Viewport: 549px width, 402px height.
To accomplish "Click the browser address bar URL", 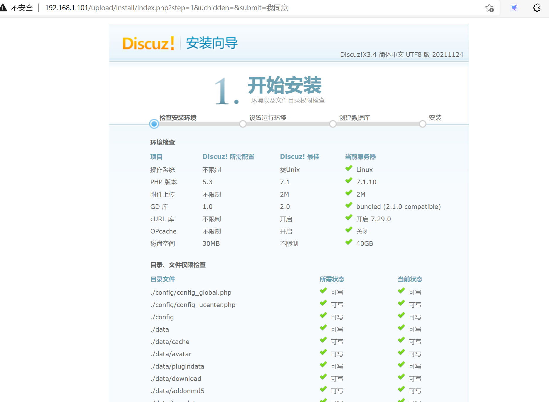I will point(166,8).
